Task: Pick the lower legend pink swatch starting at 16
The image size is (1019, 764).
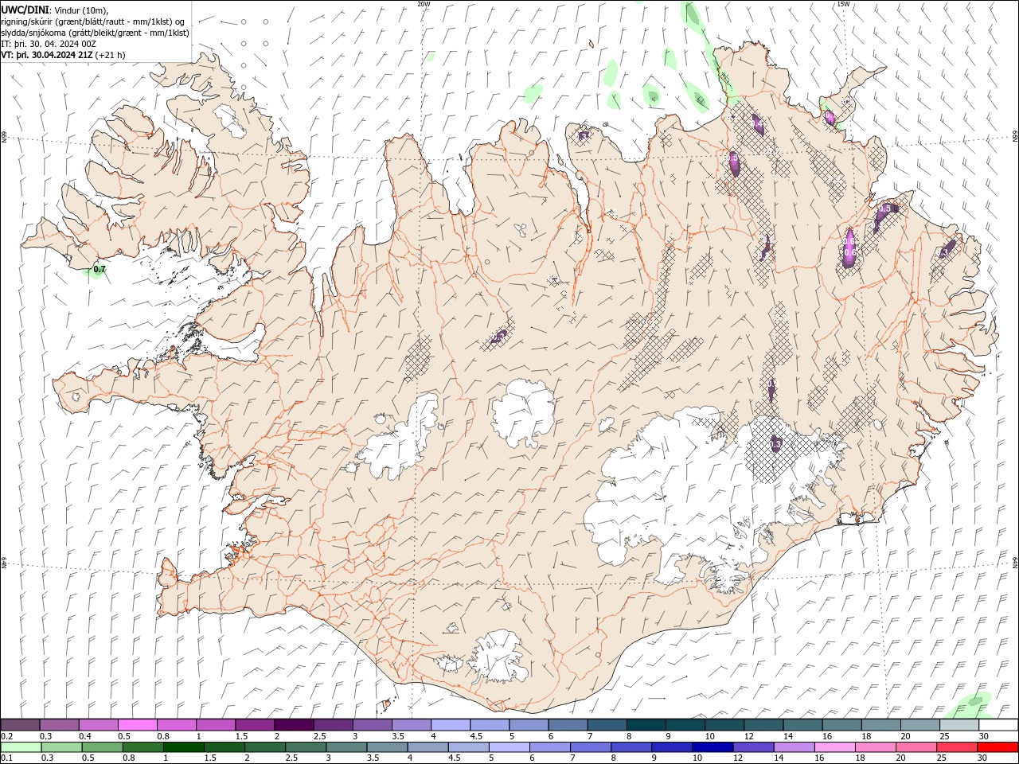Action: point(835,746)
